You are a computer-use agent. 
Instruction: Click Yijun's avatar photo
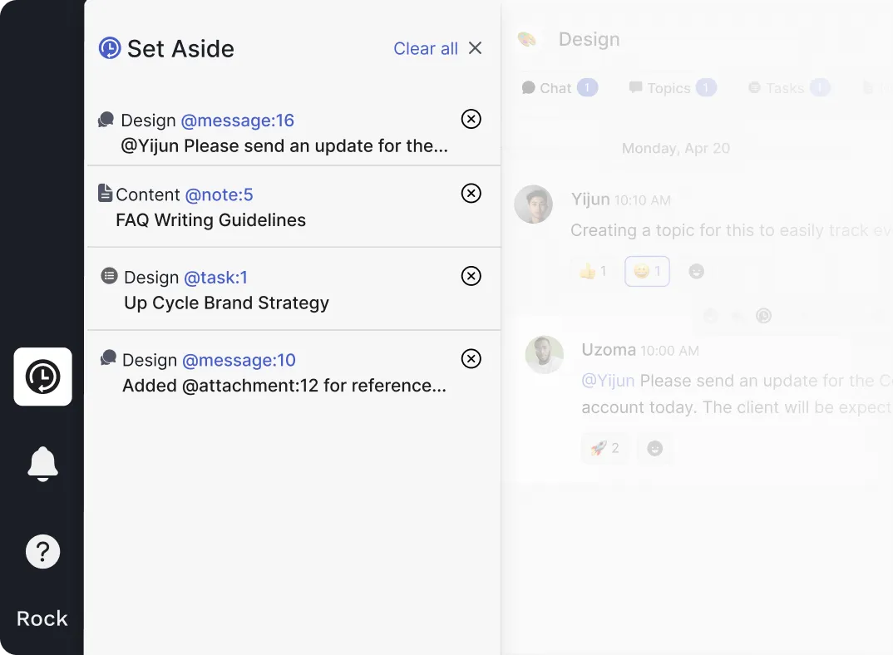pos(534,204)
